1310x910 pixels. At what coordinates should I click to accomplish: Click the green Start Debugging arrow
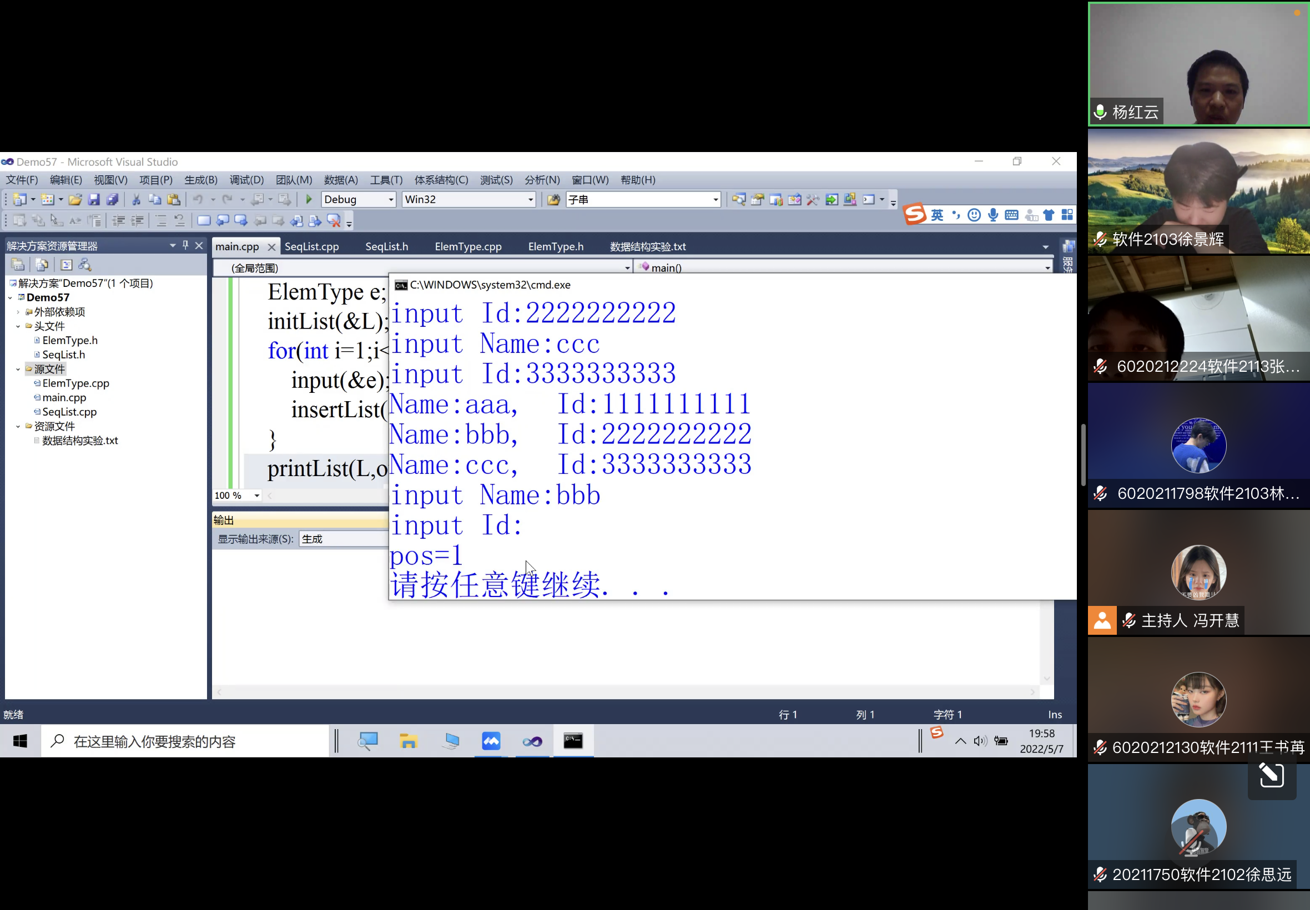[x=309, y=199]
